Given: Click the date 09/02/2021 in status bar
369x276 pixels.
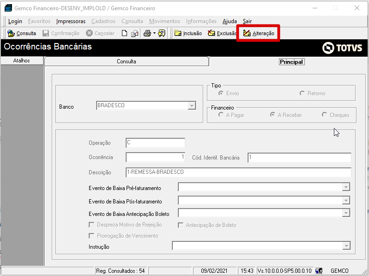Looking at the screenshot, I should pos(214,271).
